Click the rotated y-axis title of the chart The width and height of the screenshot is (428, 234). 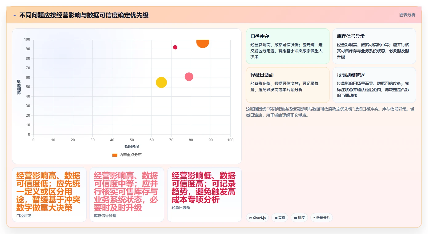coord(19,87)
